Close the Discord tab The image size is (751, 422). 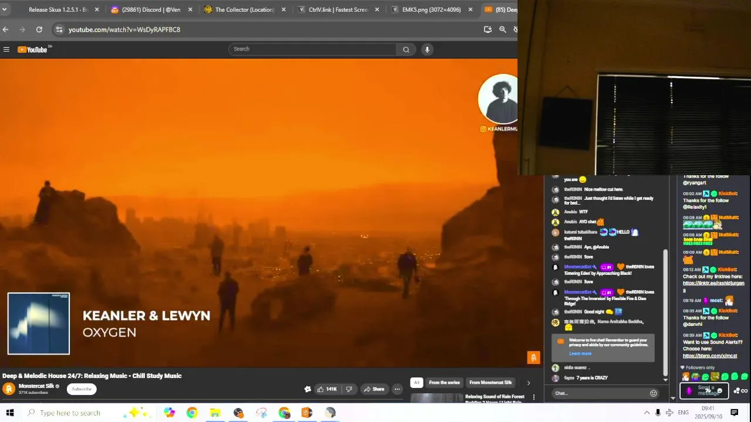[x=190, y=9]
